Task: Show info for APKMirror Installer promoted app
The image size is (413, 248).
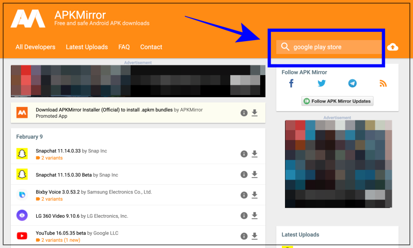Action: (x=244, y=113)
